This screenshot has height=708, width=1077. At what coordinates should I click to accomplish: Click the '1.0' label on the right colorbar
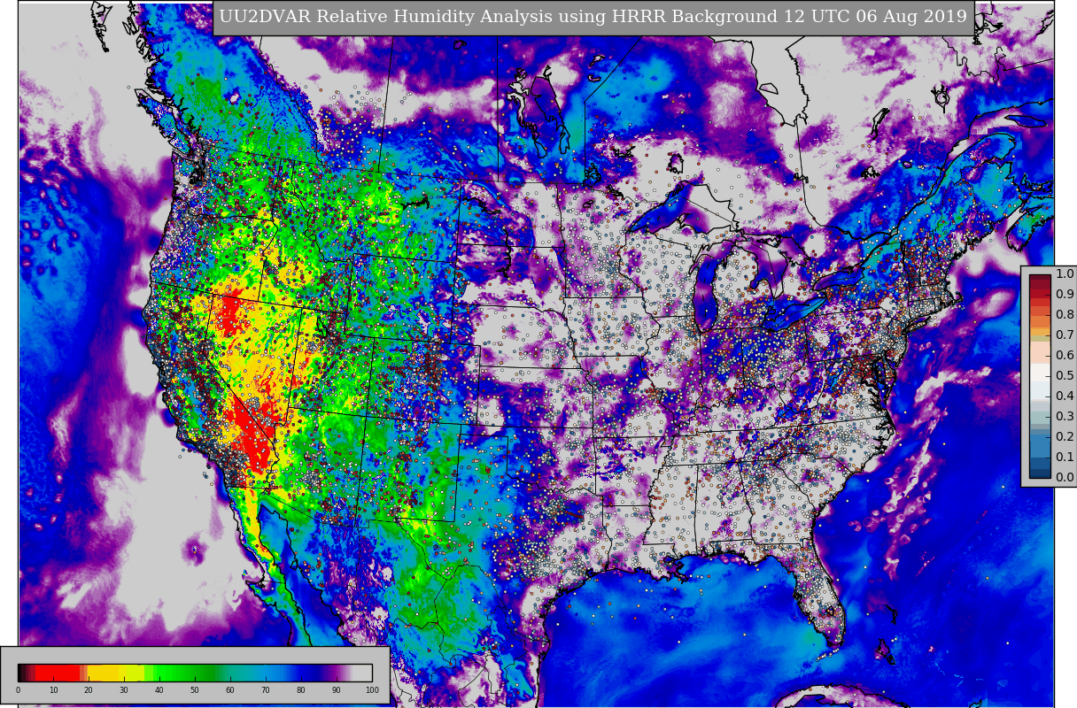click(1065, 273)
